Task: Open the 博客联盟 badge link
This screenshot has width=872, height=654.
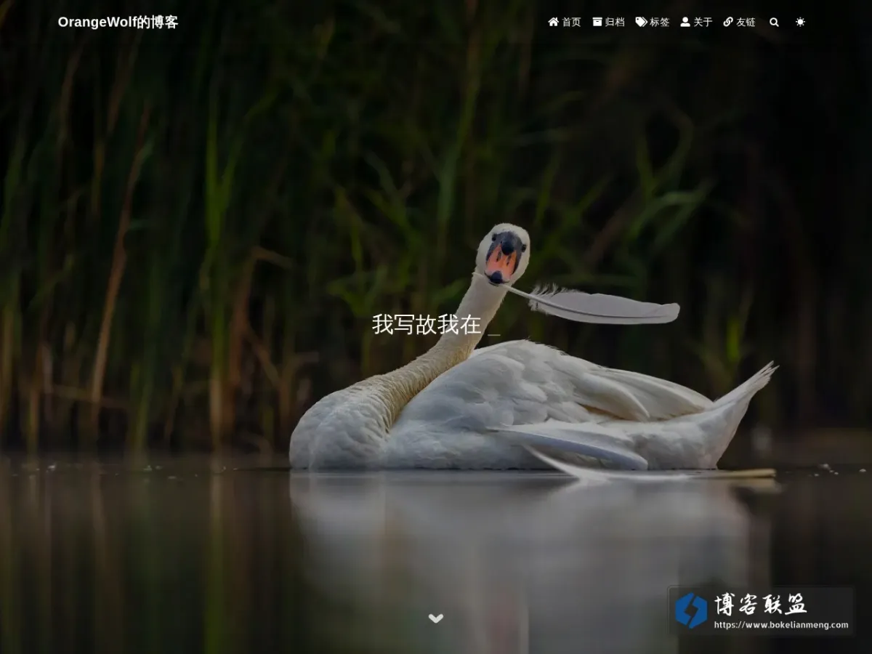Action: (x=761, y=610)
